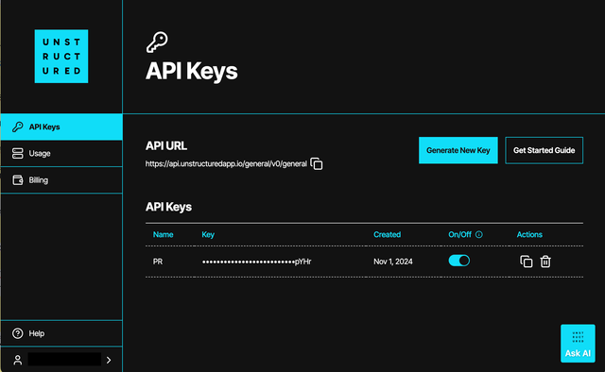Click the Generate New Key button
605x372 pixels.
click(x=458, y=150)
